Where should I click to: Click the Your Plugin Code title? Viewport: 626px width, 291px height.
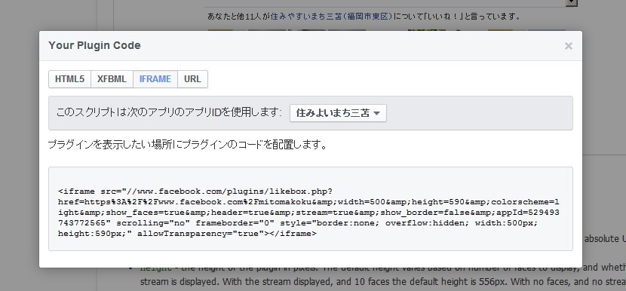click(94, 45)
